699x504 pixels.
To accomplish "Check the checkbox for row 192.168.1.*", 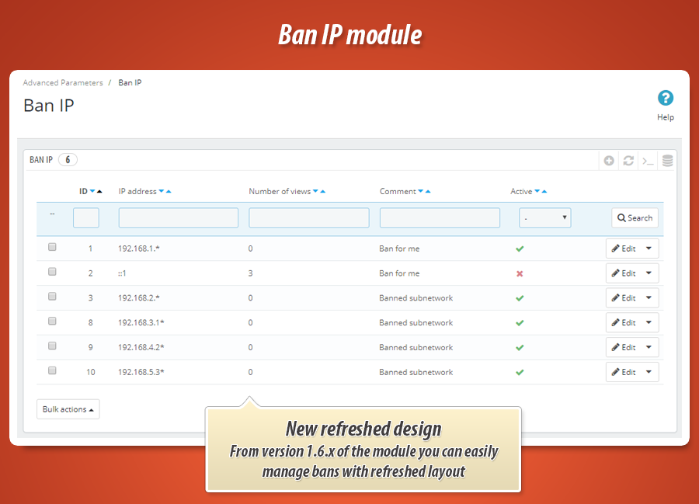I will pyautogui.click(x=52, y=247).
